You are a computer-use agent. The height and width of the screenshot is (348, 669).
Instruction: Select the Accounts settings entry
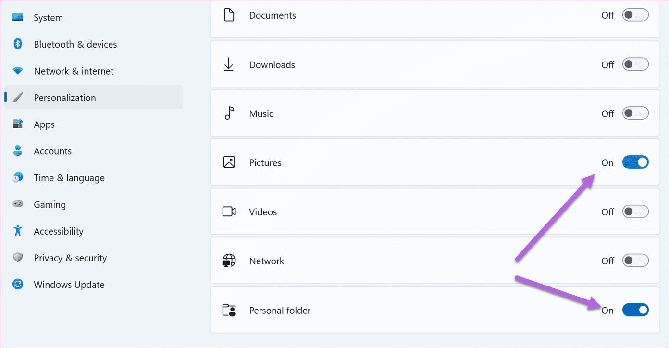pyautogui.click(x=52, y=150)
